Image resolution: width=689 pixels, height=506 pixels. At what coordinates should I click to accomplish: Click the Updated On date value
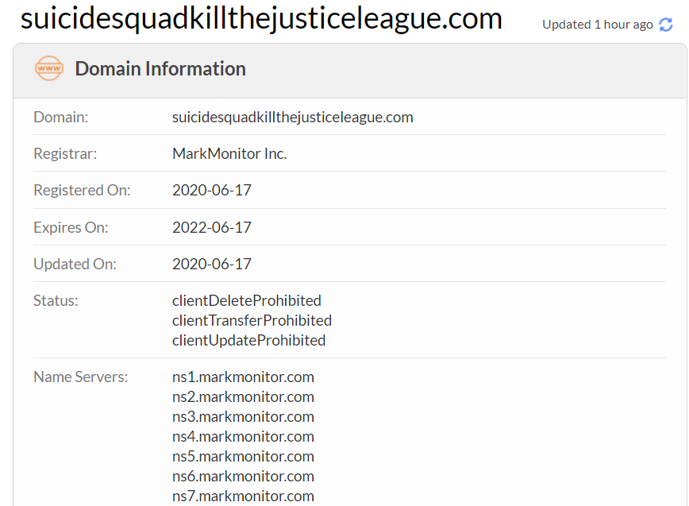coord(212,264)
